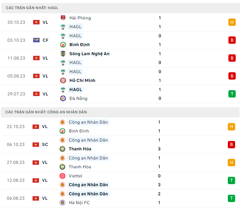Screen dimensions: 241x210
Task: Click the Hồ Chí Minh club crest
Action: 63,80
